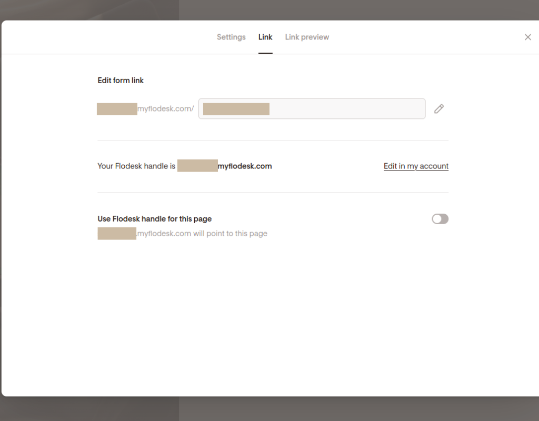Close the link settings dialog
Image resolution: width=539 pixels, height=421 pixels.
point(527,37)
